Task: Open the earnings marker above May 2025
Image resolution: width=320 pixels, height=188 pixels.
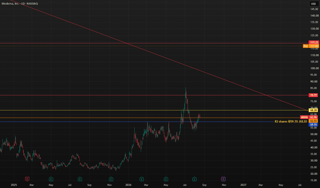Action: (x=51, y=179)
